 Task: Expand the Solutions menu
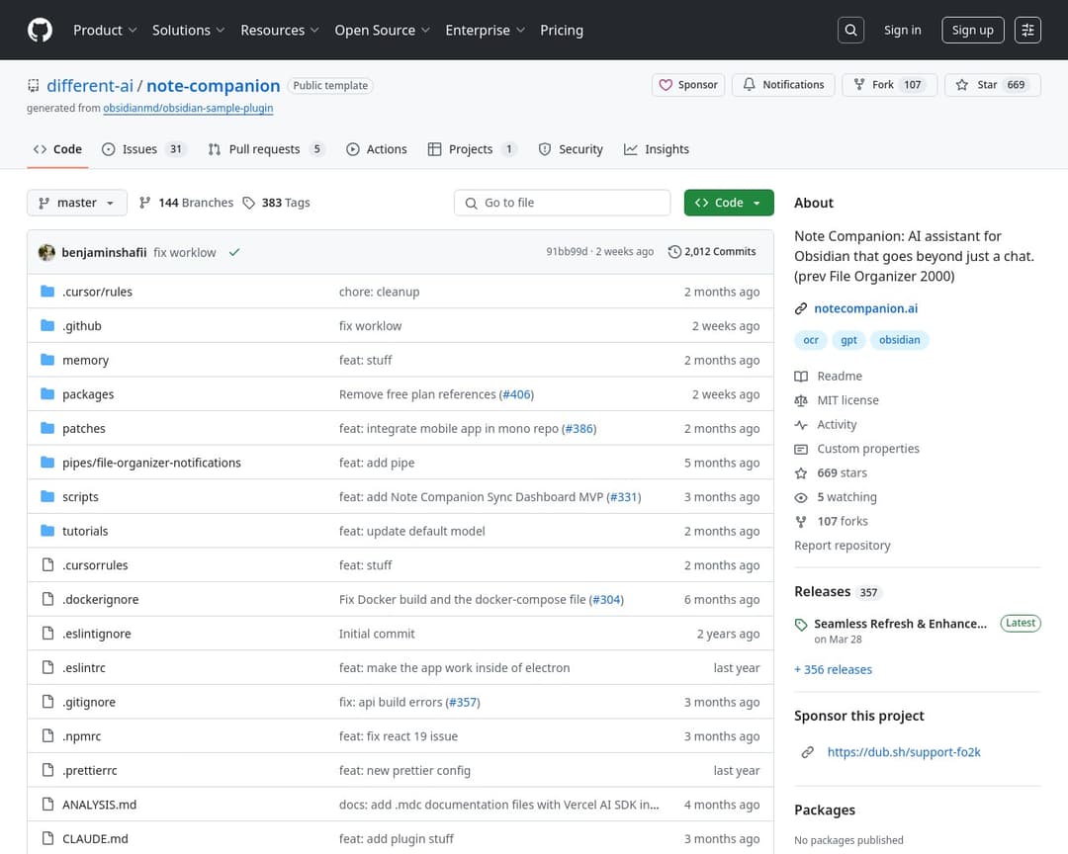188,30
